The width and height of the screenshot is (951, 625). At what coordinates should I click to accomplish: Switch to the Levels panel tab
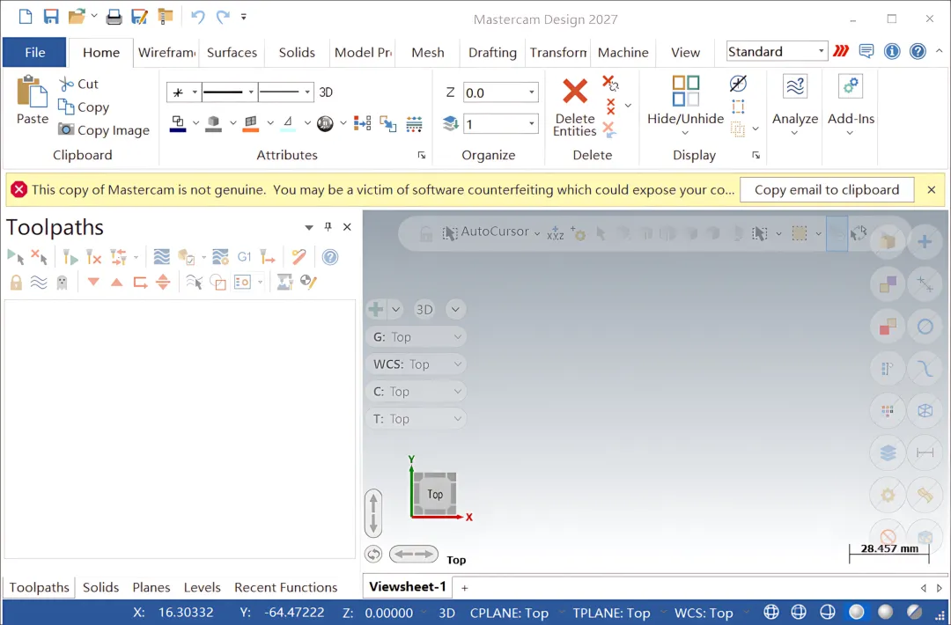click(202, 587)
